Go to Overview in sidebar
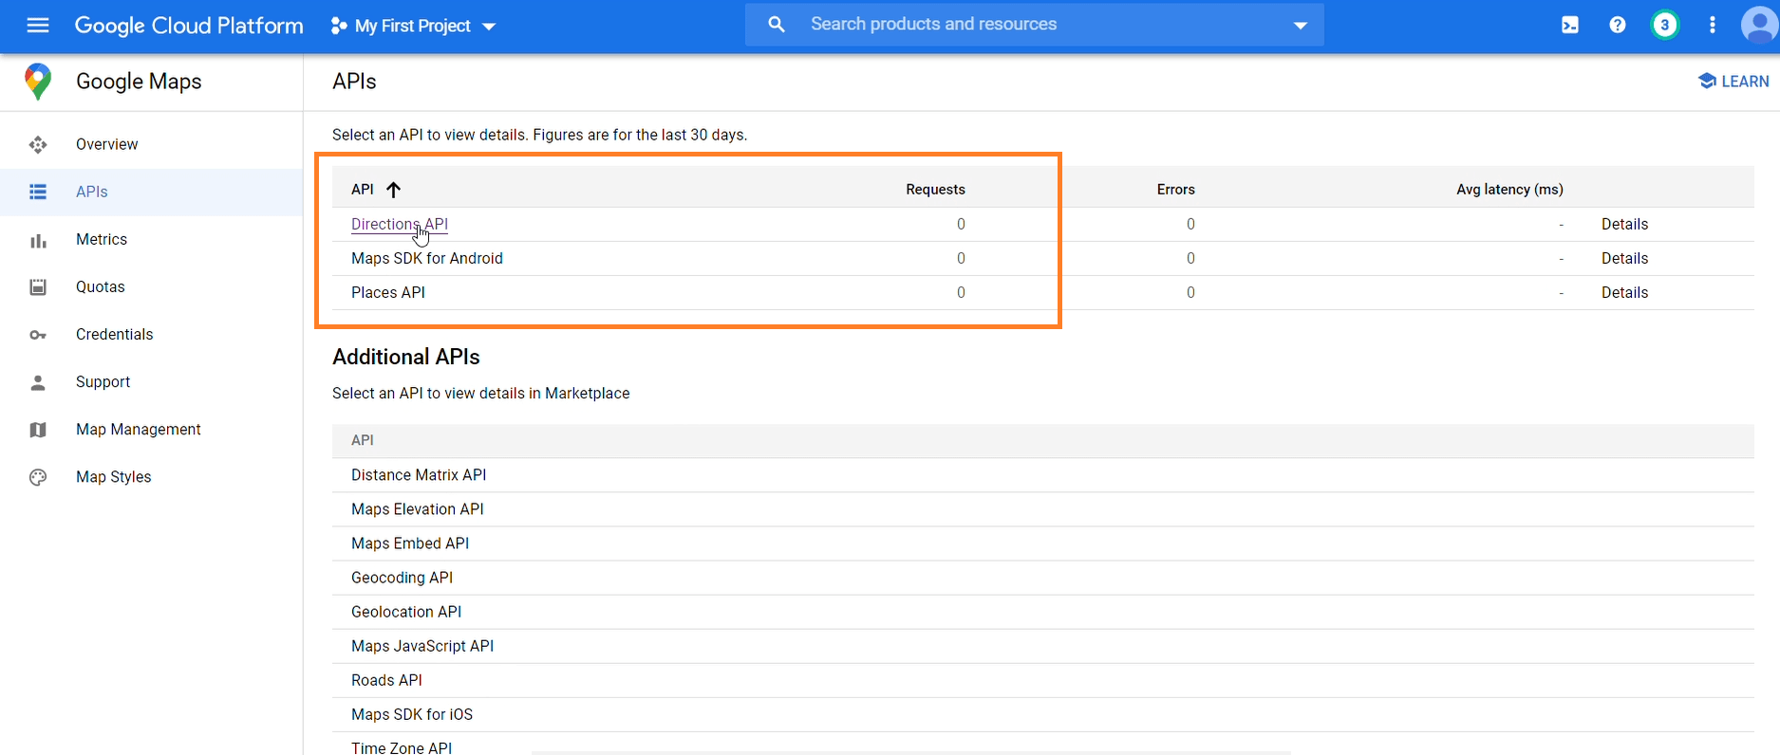The image size is (1780, 755). (107, 144)
